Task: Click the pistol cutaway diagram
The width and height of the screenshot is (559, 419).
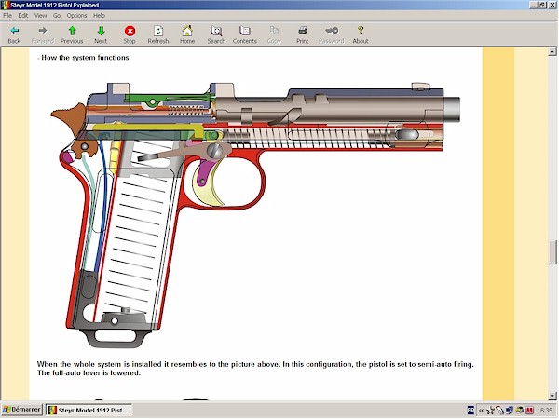Action: [255, 215]
